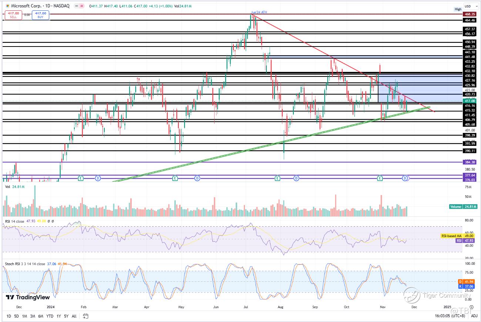Select the 1Y time range
This screenshot has width=481, height=322.
pyautogui.click(x=59, y=316)
